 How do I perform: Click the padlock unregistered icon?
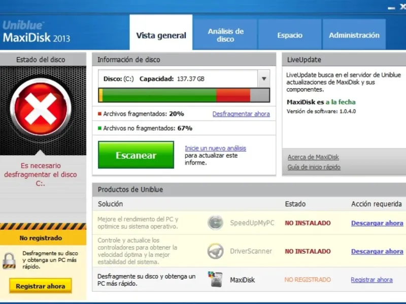click(9, 260)
